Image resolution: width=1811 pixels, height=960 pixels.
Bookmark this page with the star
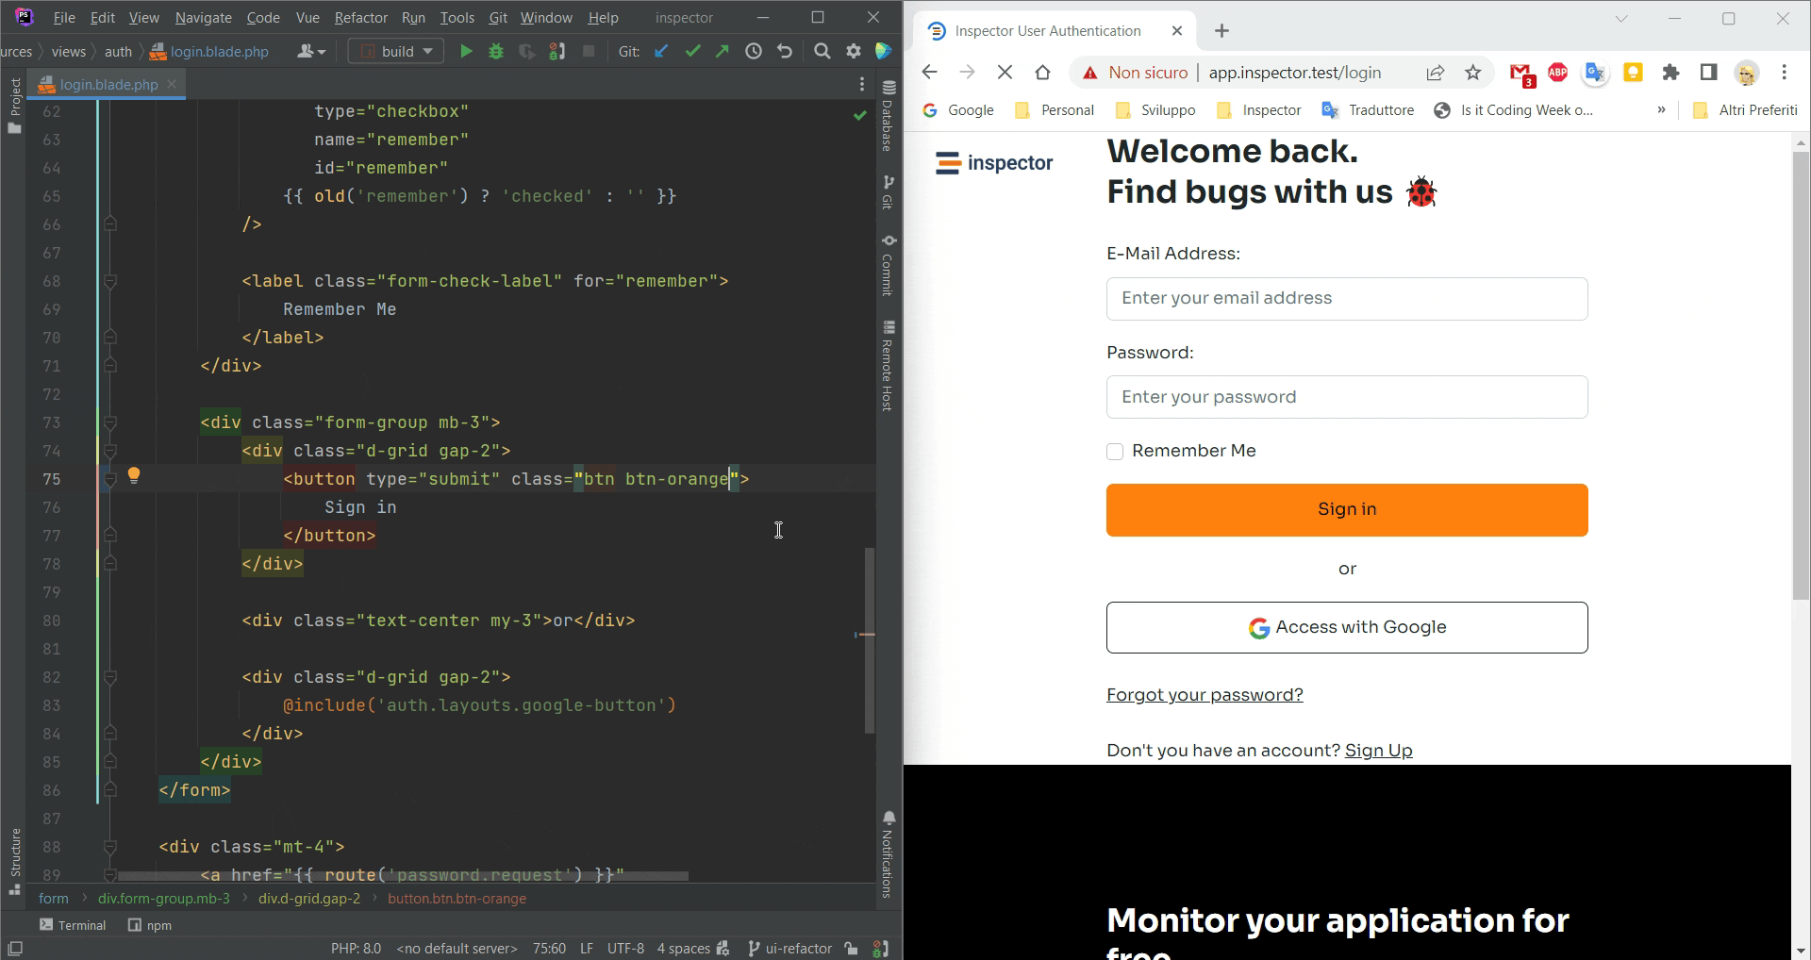point(1473,73)
